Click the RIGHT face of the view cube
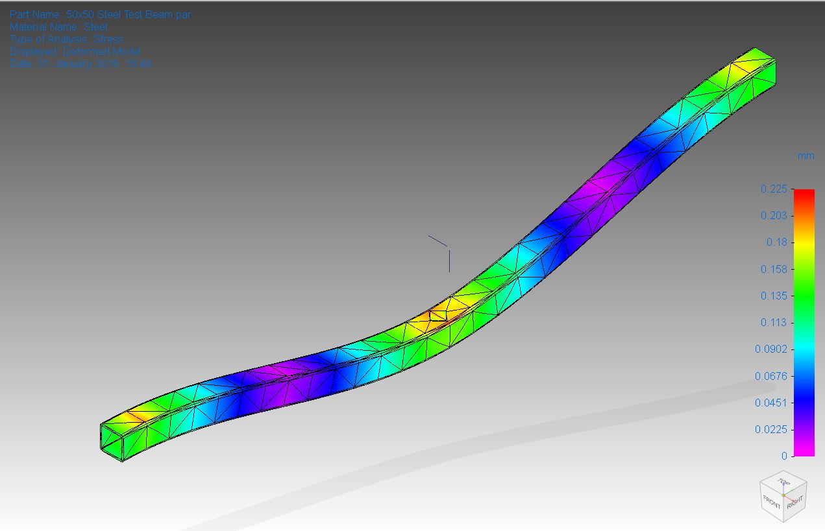Viewport: 825px width, 531px height. click(795, 502)
